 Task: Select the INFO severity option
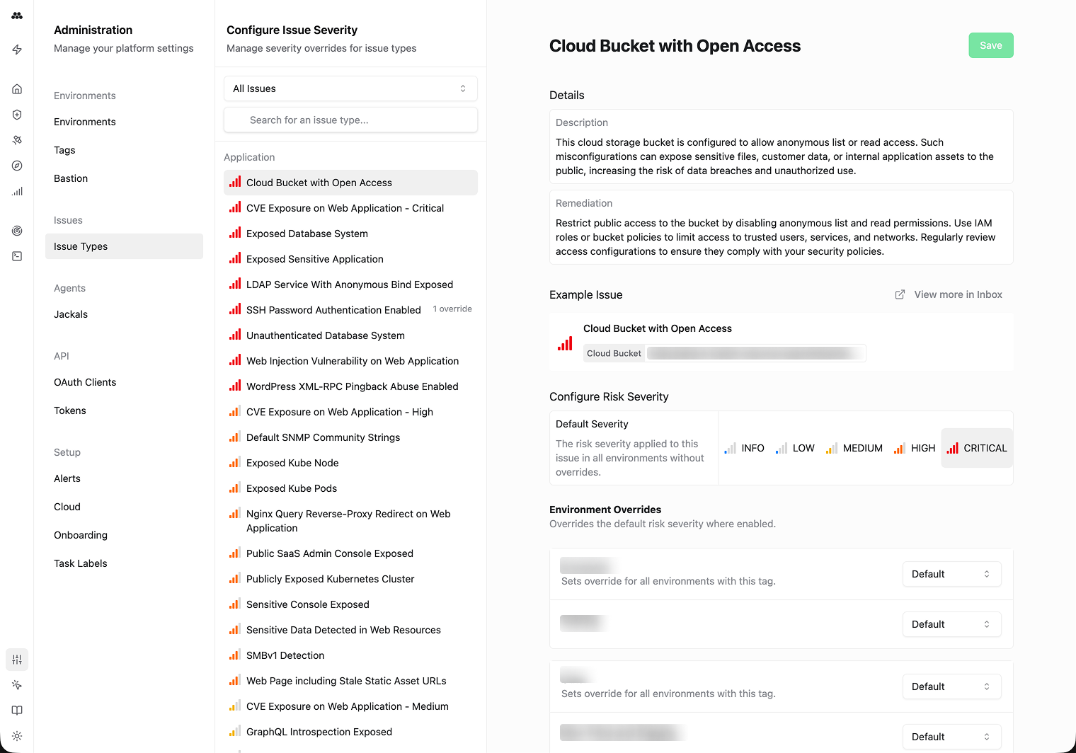[744, 448]
